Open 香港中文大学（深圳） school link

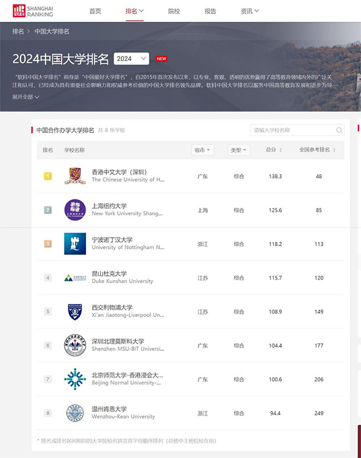(119, 172)
